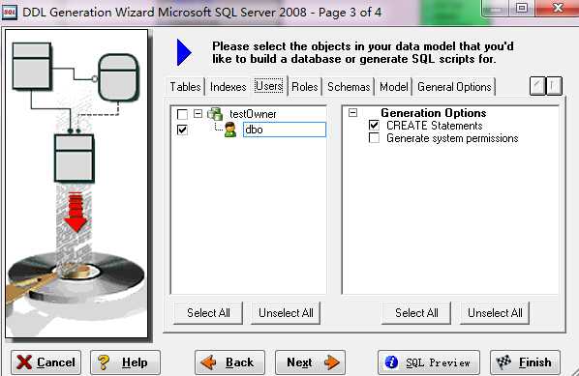This screenshot has width=579, height=376.
Task: Go to the Model tab
Action: click(394, 87)
